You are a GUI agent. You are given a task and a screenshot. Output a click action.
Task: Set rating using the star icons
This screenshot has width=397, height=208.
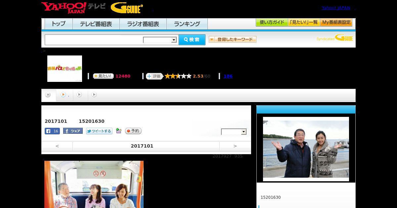(178, 76)
